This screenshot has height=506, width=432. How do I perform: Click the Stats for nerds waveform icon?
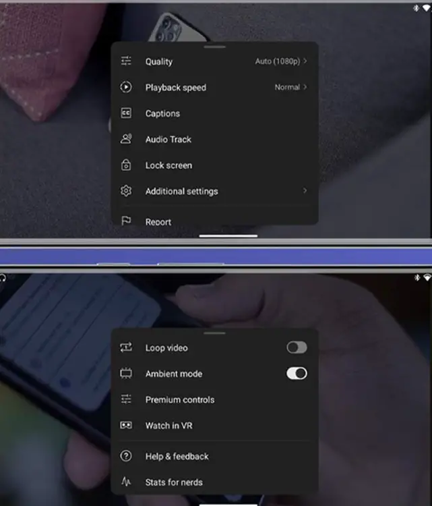pyautogui.click(x=126, y=482)
